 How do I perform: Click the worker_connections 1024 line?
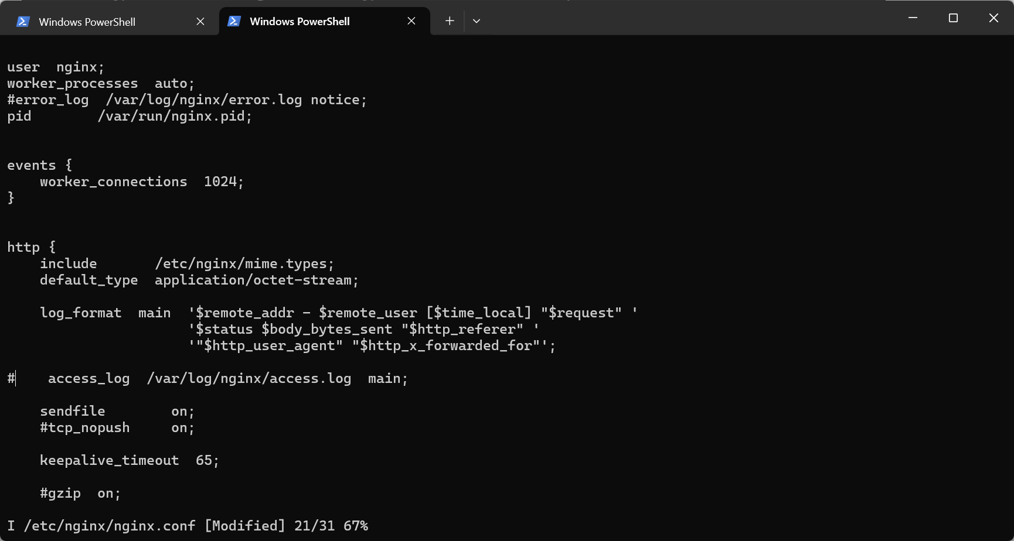[141, 182]
